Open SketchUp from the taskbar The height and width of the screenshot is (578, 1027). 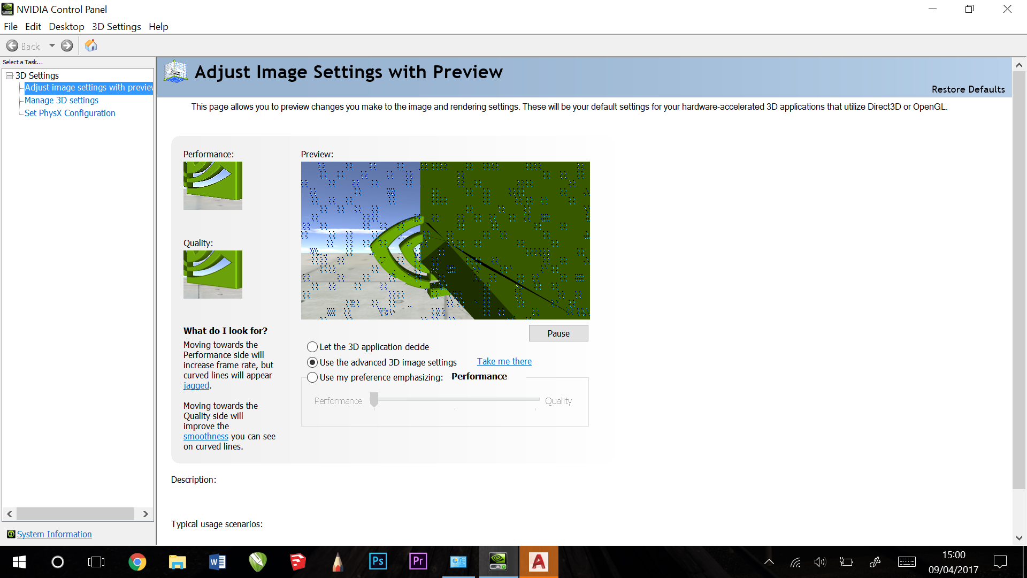297,562
